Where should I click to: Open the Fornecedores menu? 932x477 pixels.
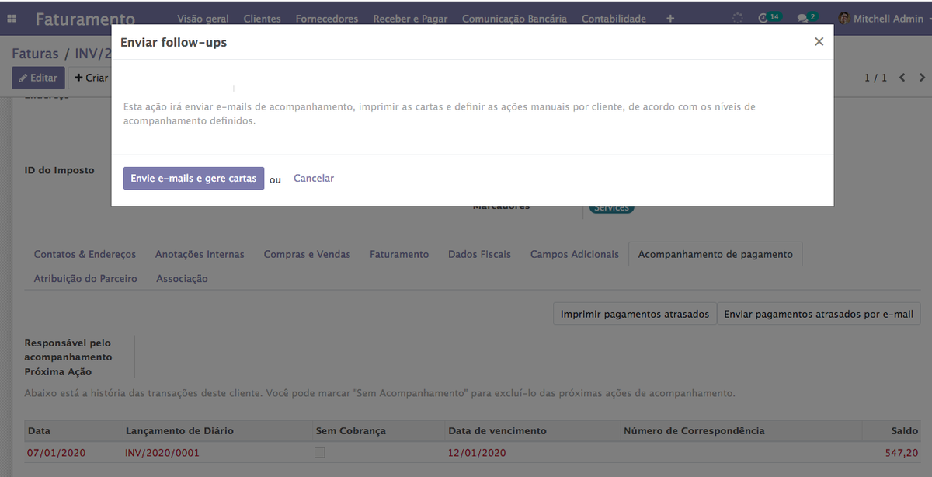327,19
